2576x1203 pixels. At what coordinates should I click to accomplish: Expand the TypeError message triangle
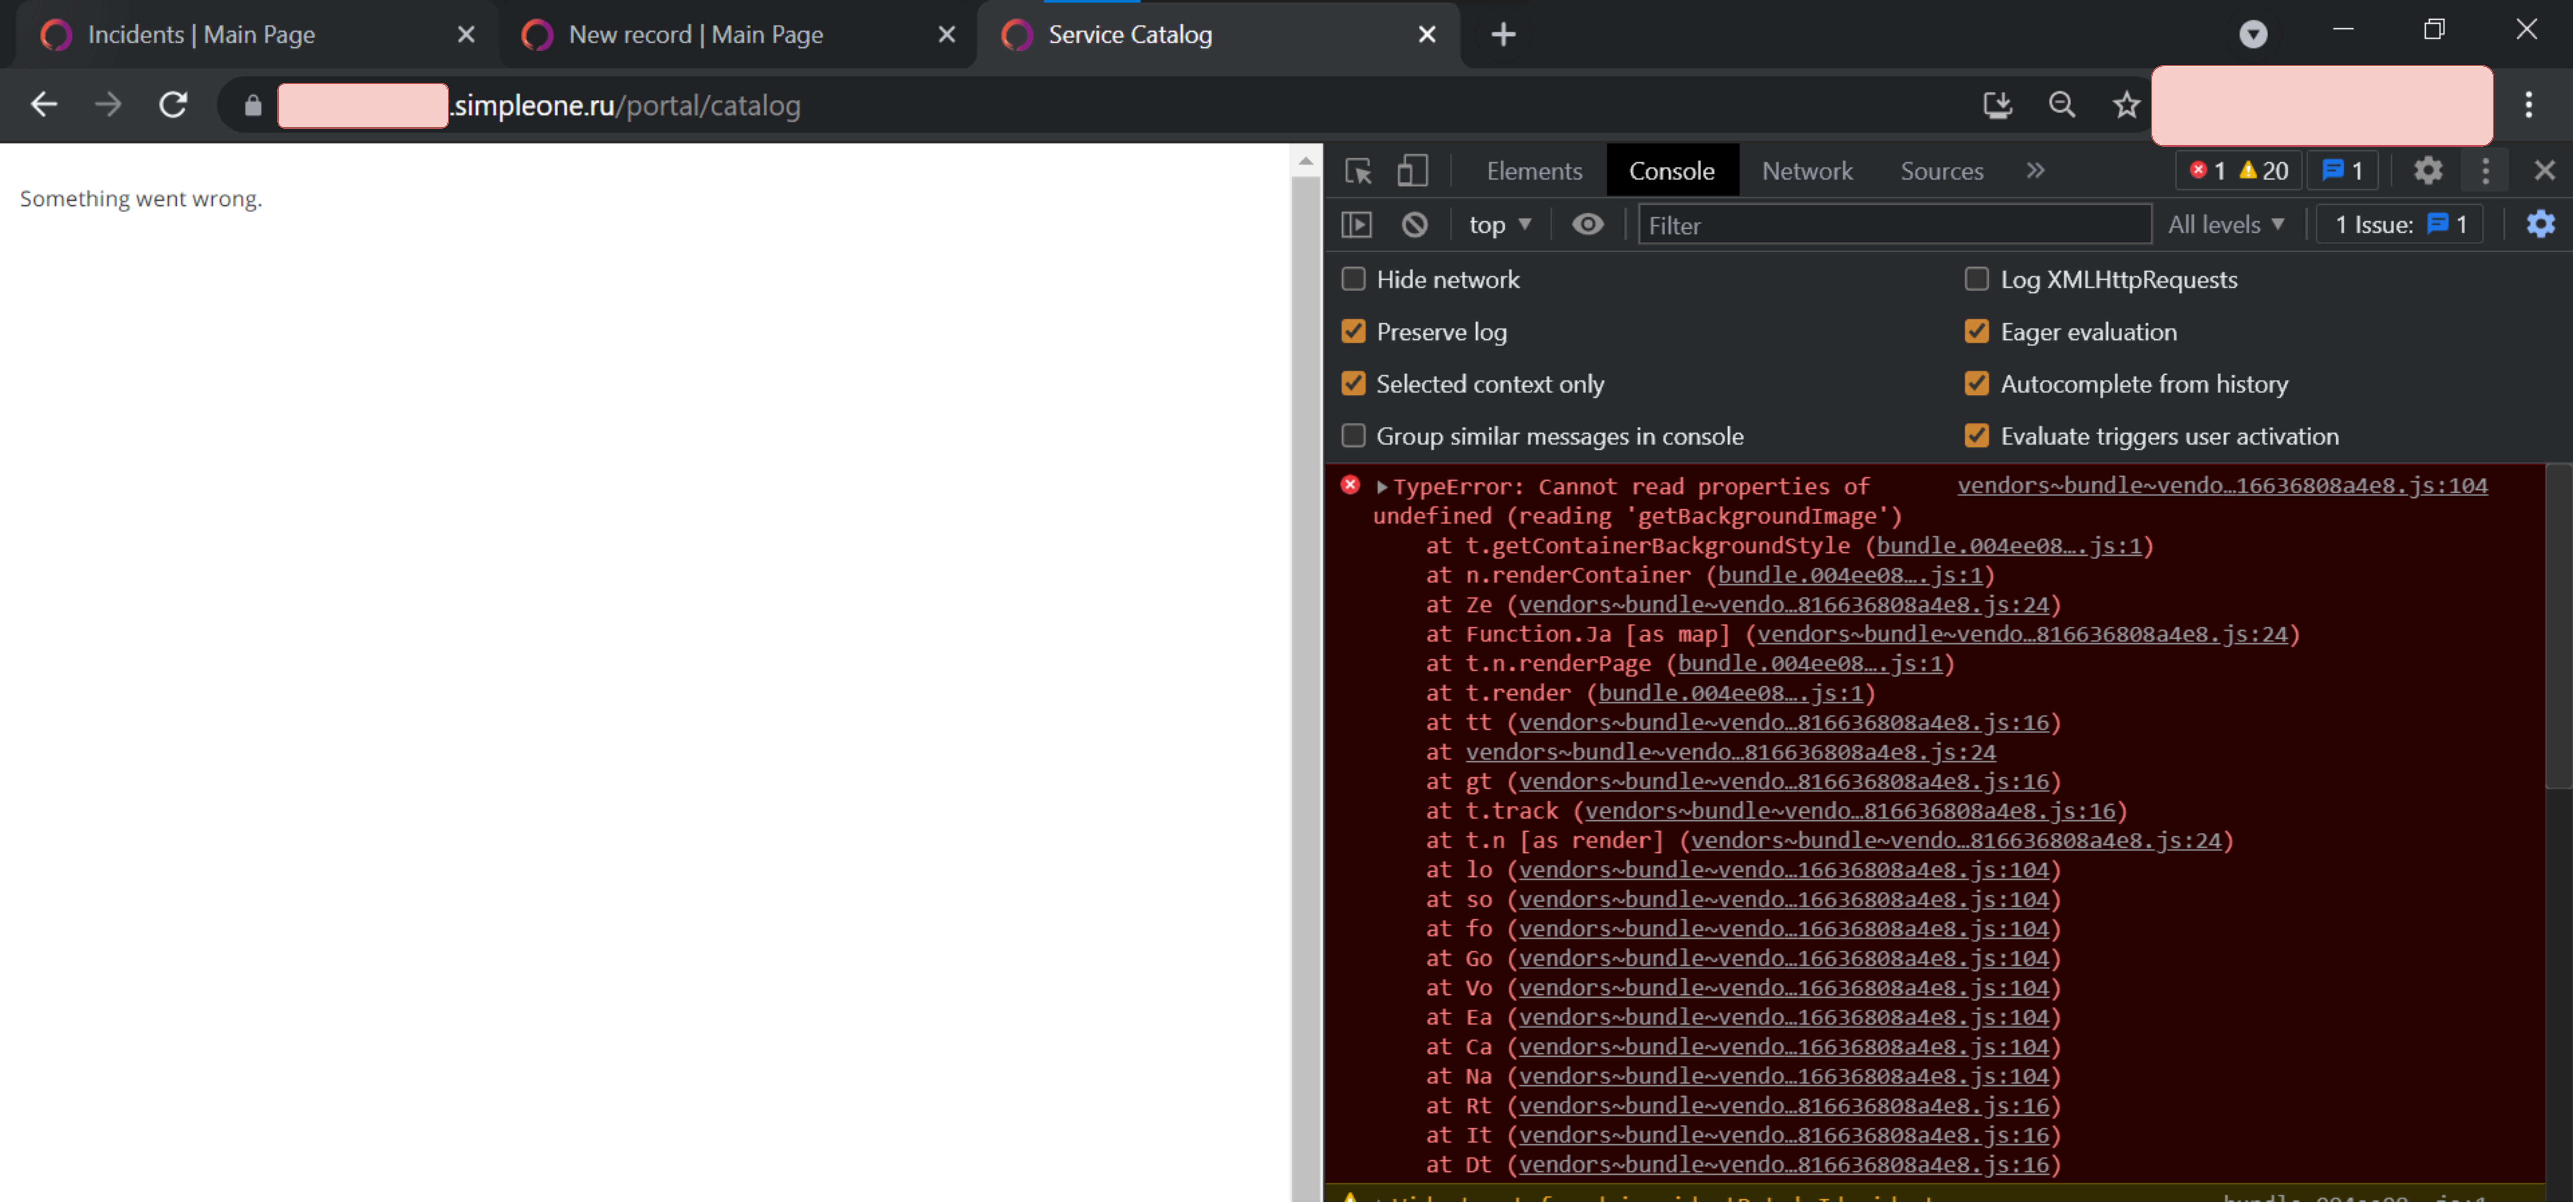click(x=1381, y=487)
